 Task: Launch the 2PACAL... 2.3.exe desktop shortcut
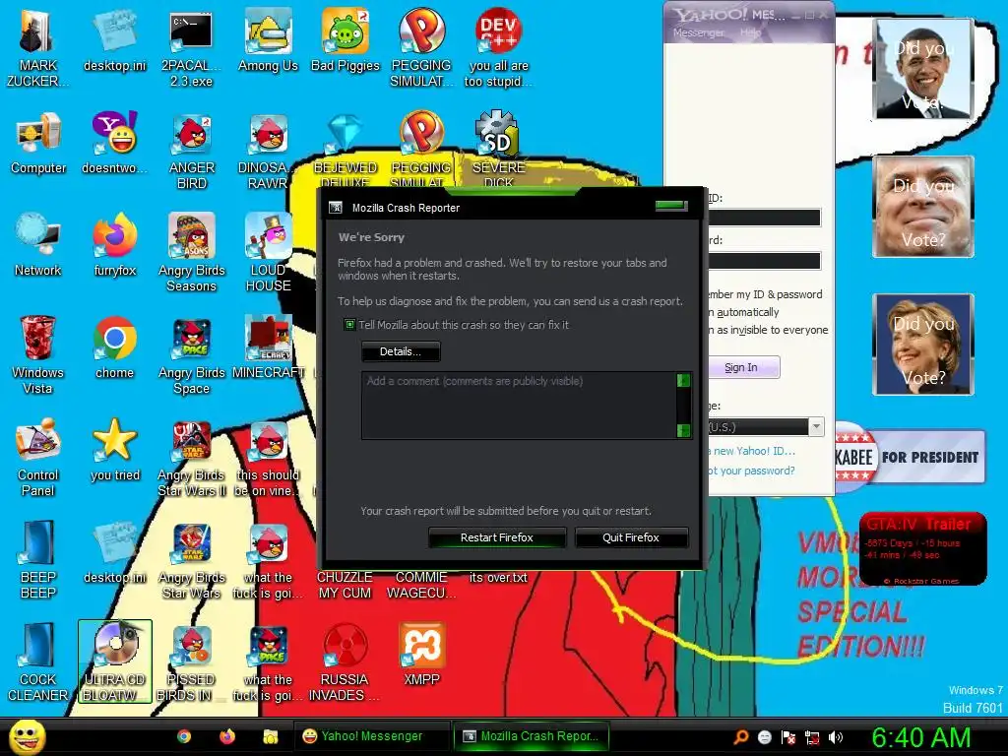pos(191,47)
